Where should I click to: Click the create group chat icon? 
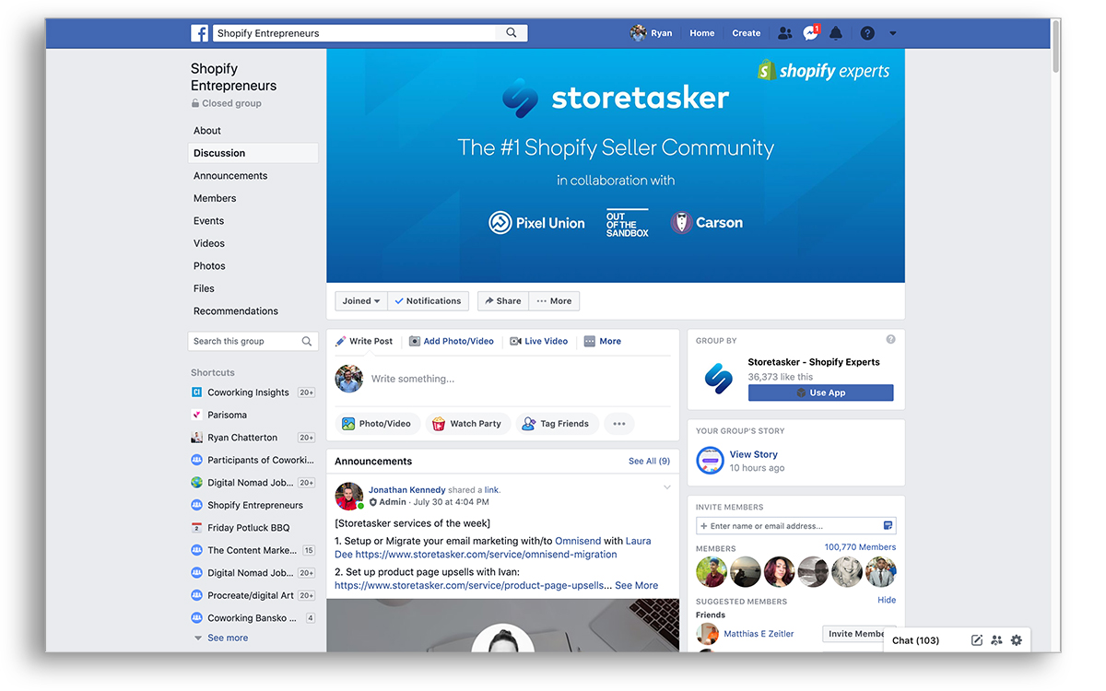(996, 640)
